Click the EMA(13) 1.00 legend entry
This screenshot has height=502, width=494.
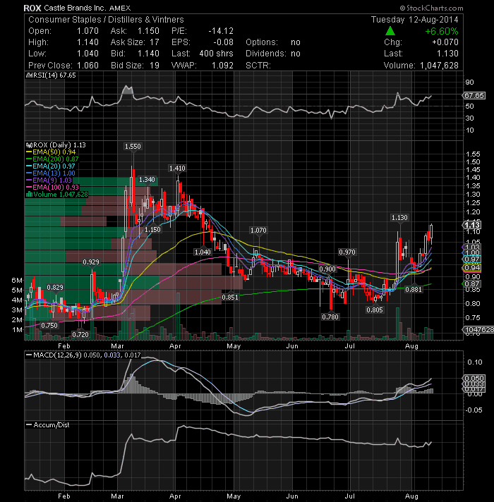pos(54,173)
